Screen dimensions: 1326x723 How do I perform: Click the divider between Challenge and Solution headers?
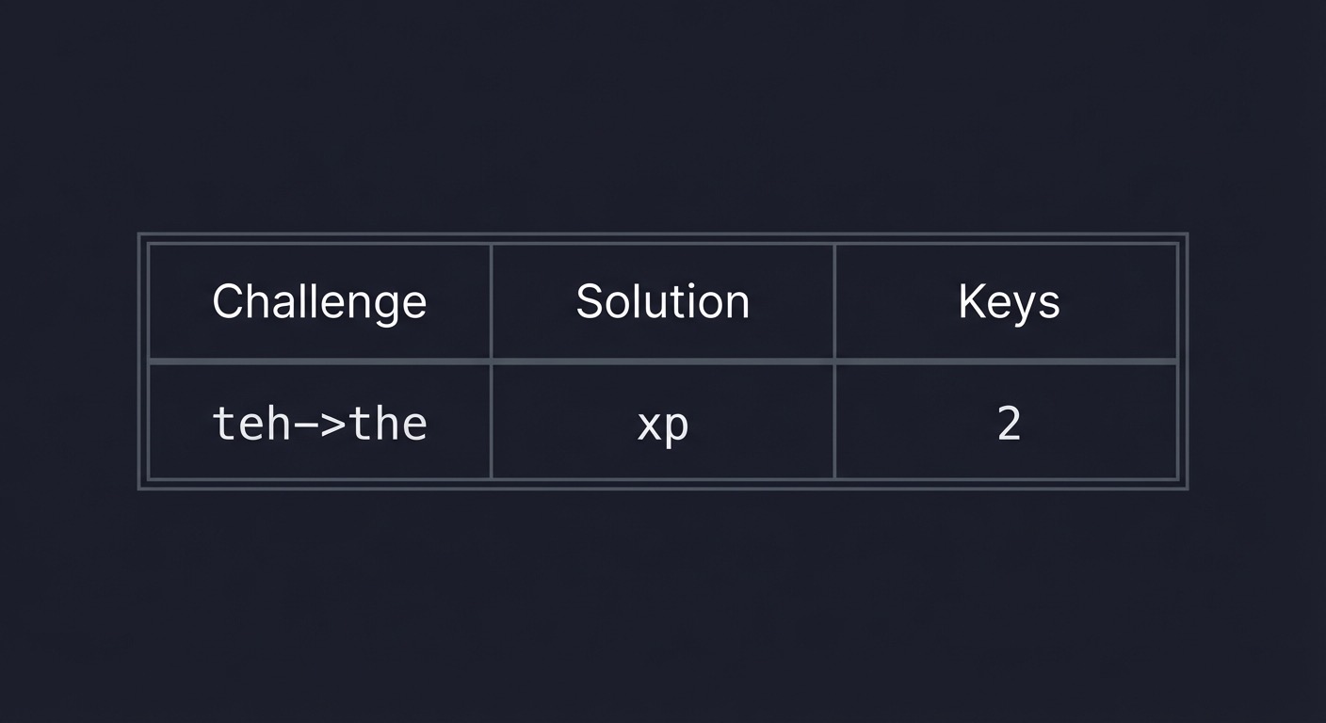(491, 301)
